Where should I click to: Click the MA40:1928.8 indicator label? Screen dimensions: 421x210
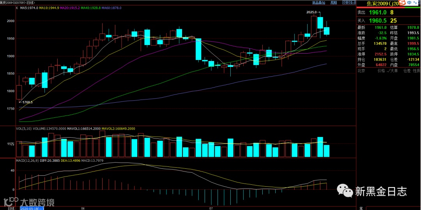coord(91,8)
